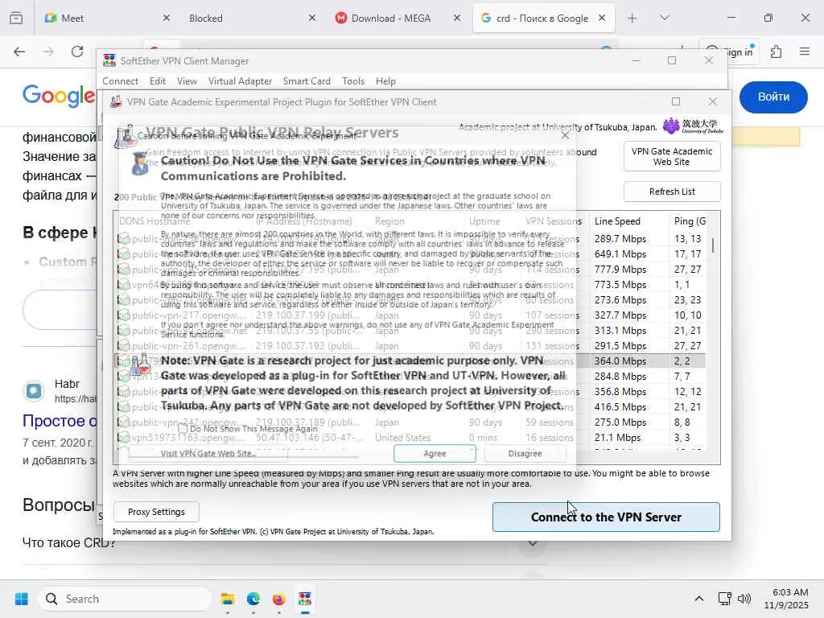Image resolution: width=824 pixels, height=618 pixels.
Task: Expand the Что такое CRD question chevron
Action: coord(533,543)
